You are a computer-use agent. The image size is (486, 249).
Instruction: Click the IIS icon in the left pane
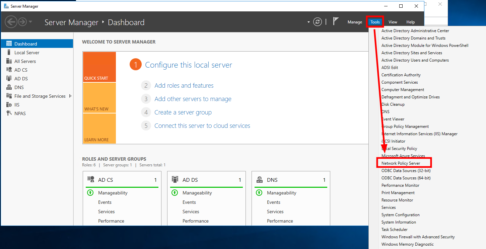(x=9, y=104)
